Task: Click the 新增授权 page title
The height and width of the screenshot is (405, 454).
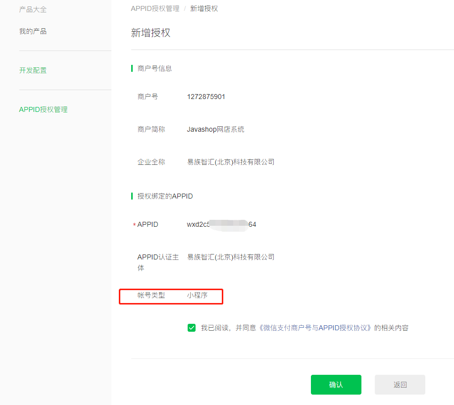Action: 151,33
